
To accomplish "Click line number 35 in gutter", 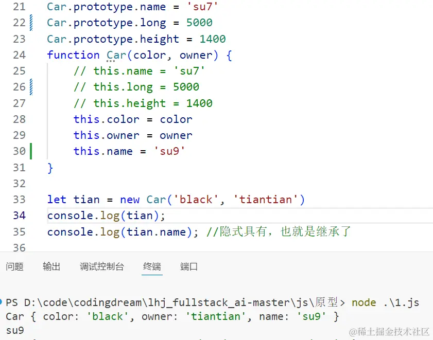I will [x=20, y=232].
